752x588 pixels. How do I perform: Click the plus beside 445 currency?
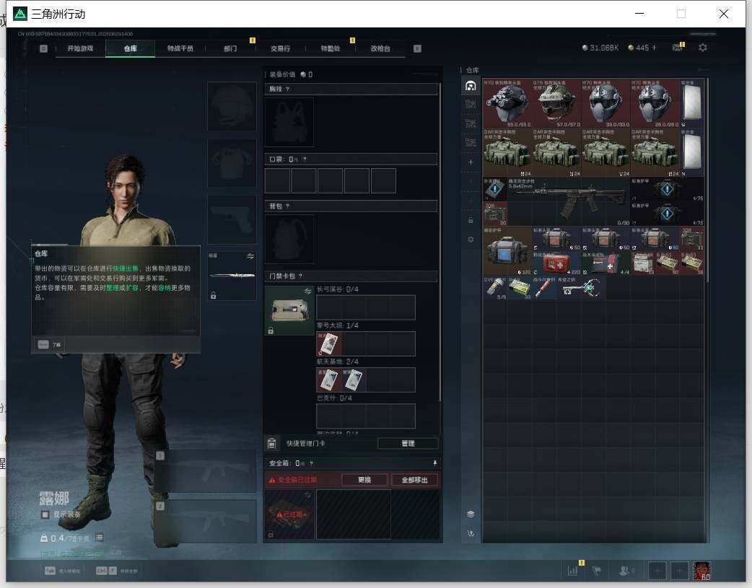pos(654,48)
